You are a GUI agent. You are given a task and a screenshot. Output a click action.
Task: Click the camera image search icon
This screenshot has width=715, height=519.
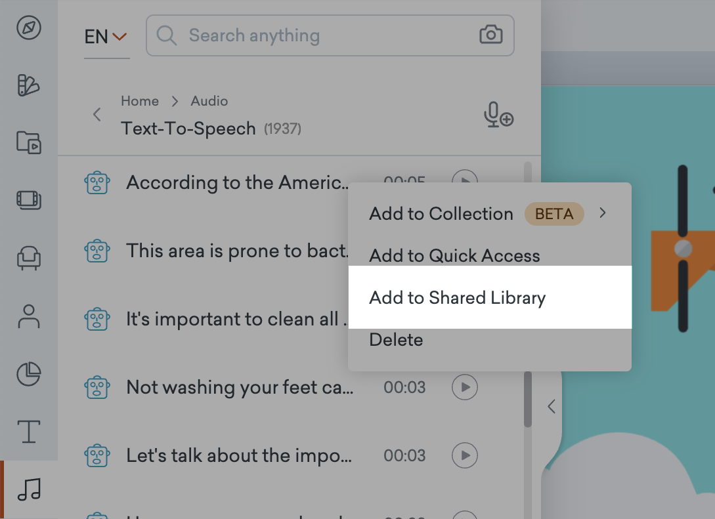pyautogui.click(x=491, y=35)
